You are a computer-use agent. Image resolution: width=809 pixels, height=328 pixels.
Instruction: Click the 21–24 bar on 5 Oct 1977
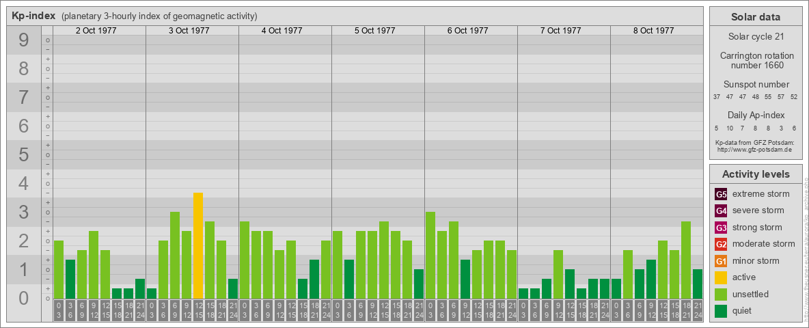coord(419,284)
